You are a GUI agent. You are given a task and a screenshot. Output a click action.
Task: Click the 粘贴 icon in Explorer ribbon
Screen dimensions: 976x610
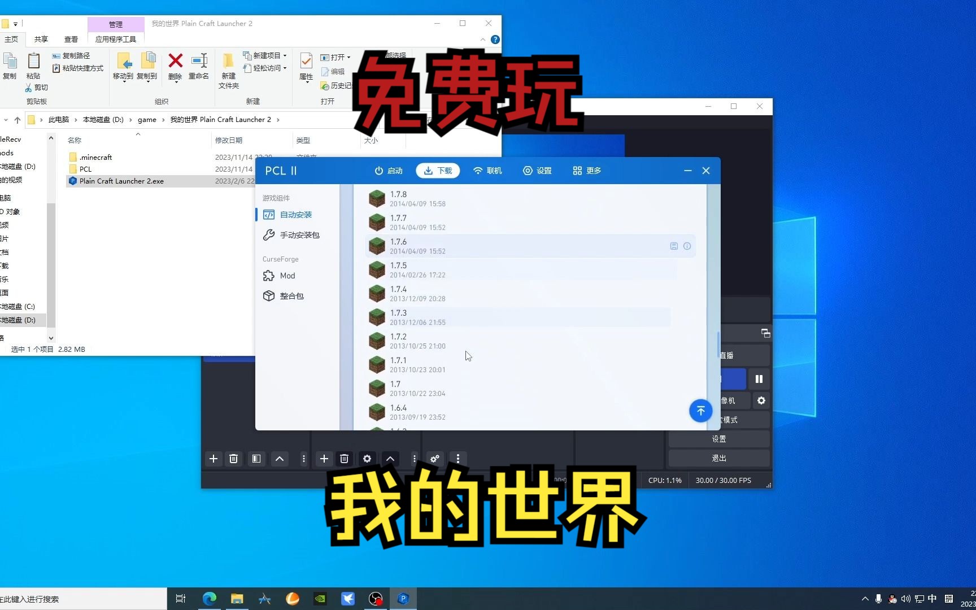click(33, 60)
